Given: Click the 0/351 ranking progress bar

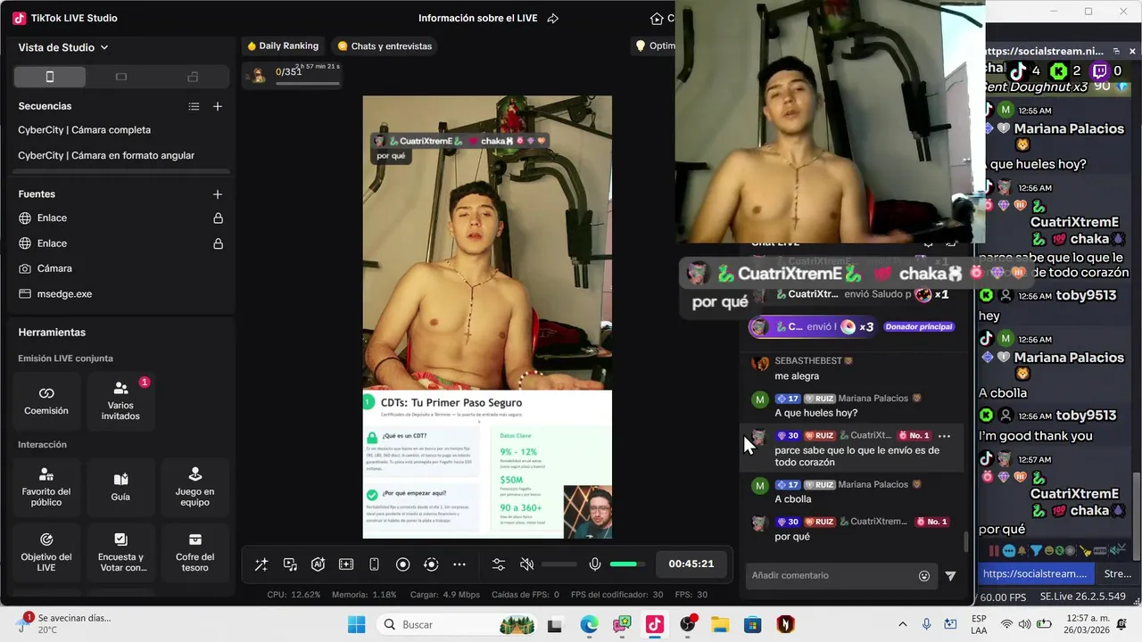Looking at the screenshot, I should [x=308, y=84].
